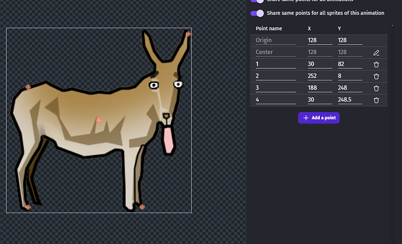This screenshot has height=244, width=402.
Task: Edit point 2 name field
Action: (276, 76)
